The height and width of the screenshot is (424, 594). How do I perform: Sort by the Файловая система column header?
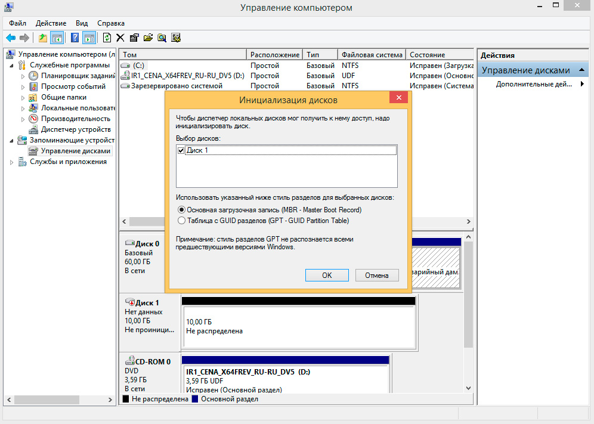[x=372, y=54]
